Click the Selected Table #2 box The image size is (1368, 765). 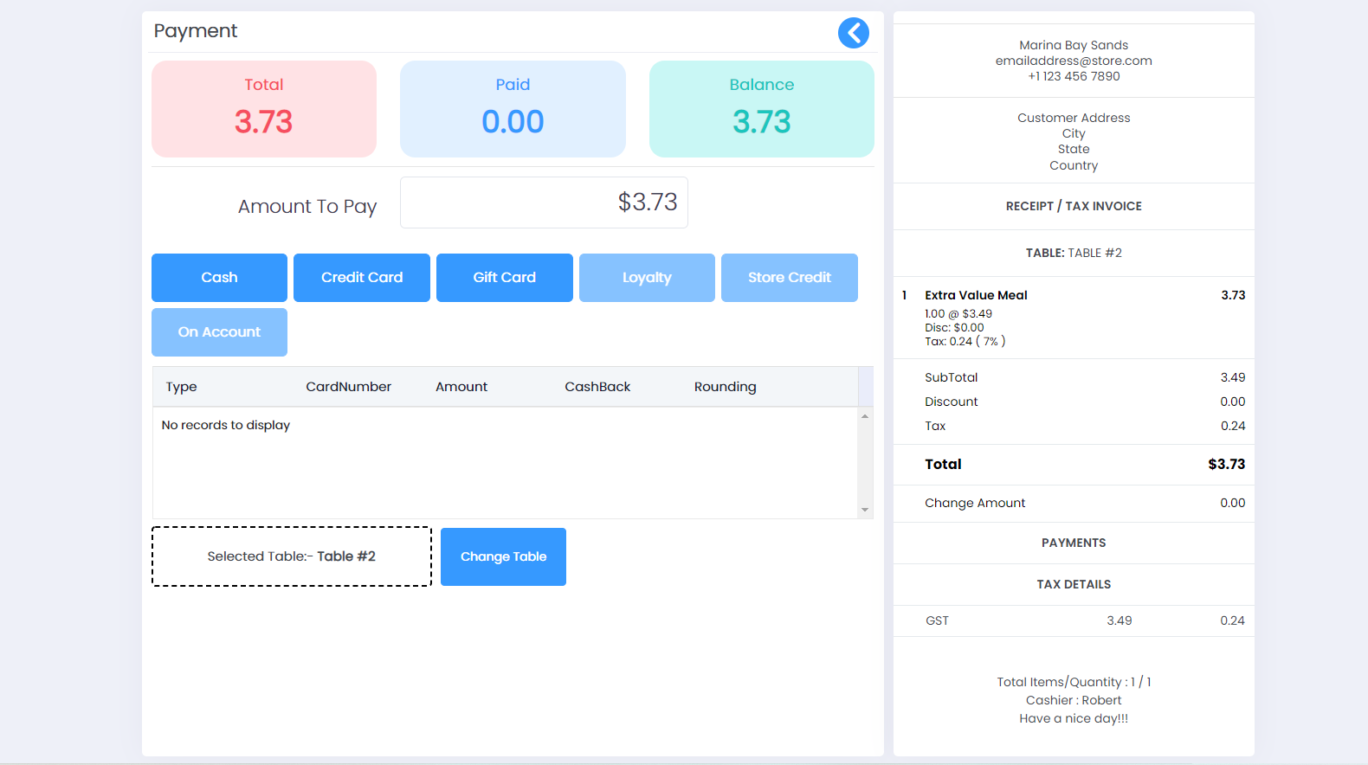click(x=292, y=556)
